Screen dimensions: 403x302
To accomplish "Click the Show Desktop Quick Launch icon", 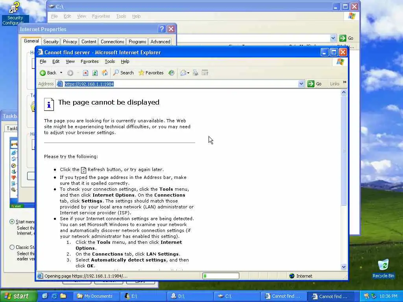I will pos(45,296).
